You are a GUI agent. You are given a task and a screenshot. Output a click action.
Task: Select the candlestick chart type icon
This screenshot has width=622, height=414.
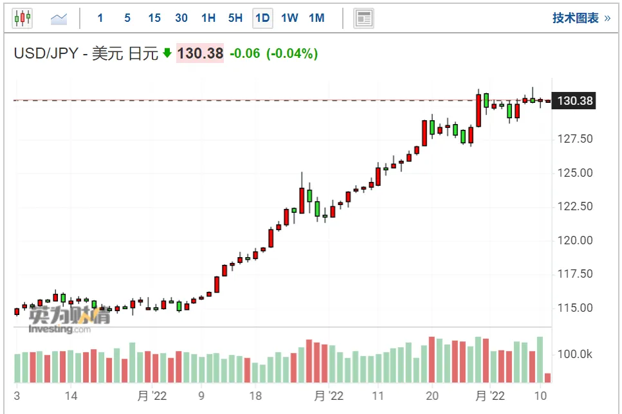coord(23,18)
